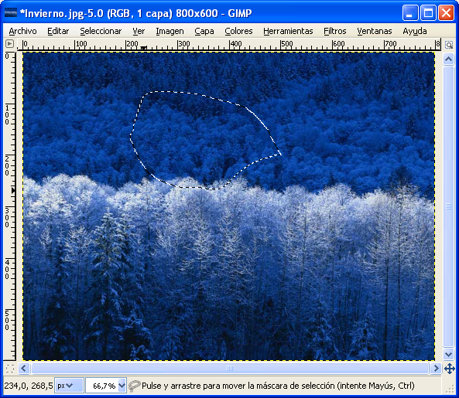
Task: Click the GIMP window title icon
Action: click(11, 13)
